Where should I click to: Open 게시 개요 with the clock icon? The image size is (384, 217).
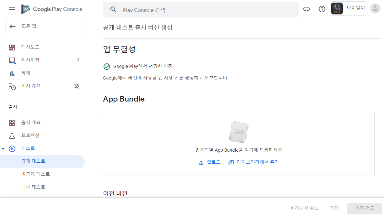[12, 86]
